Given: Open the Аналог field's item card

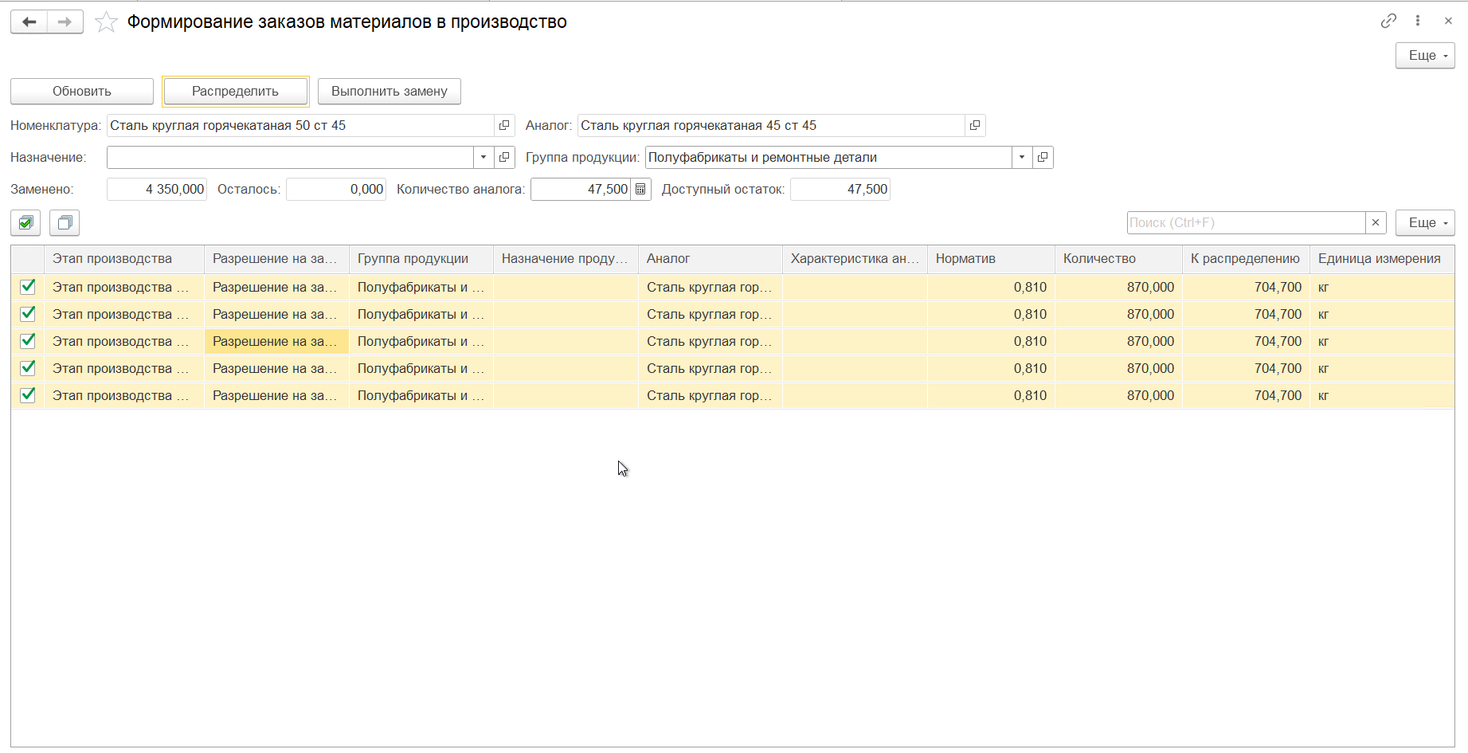Looking at the screenshot, I should (x=975, y=125).
